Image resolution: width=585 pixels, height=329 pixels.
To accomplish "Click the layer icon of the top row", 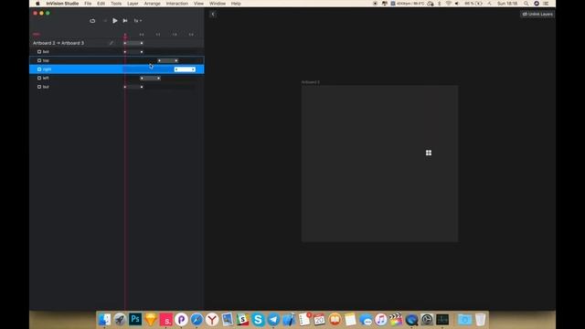I will [x=39, y=60].
